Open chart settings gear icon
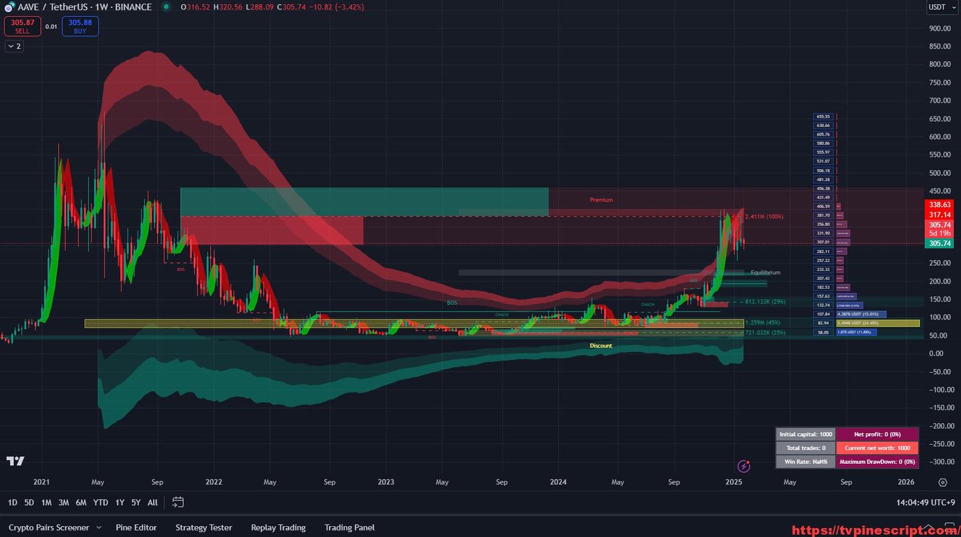This screenshot has width=961, height=537. [x=942, y=482]
